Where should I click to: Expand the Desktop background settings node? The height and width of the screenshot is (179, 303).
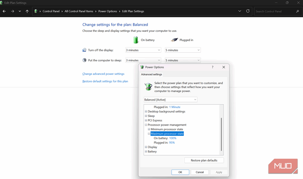(146, 112)
